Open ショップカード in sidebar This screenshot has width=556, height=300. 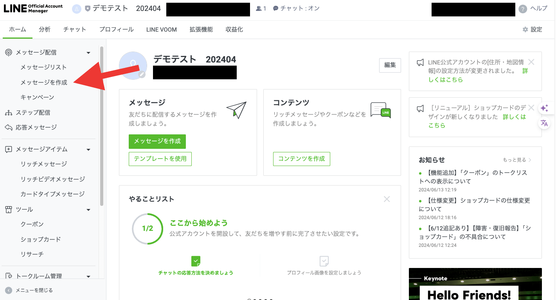pyautogui.click(x=41, y=239)
